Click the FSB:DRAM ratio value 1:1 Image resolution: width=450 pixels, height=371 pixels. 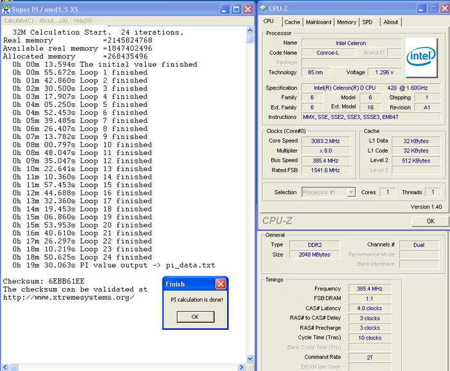point(370,298)
